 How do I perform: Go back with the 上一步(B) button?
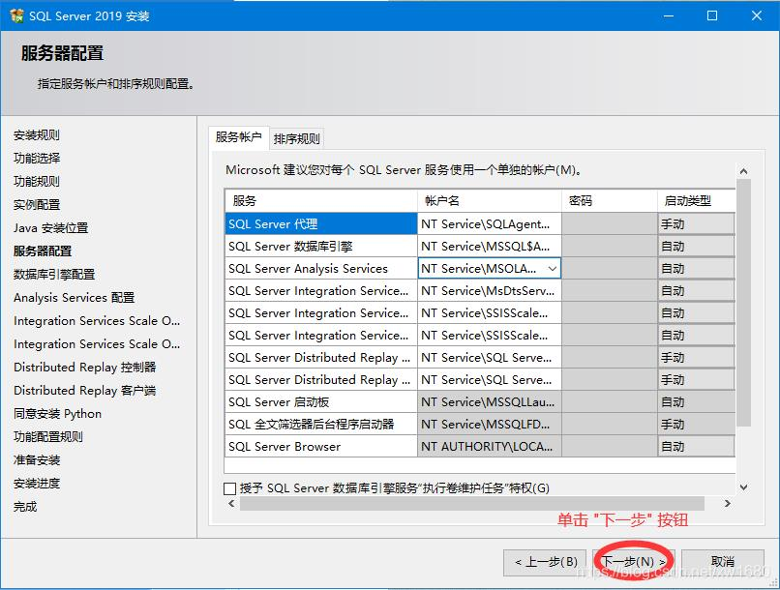[x=546, y=562]
